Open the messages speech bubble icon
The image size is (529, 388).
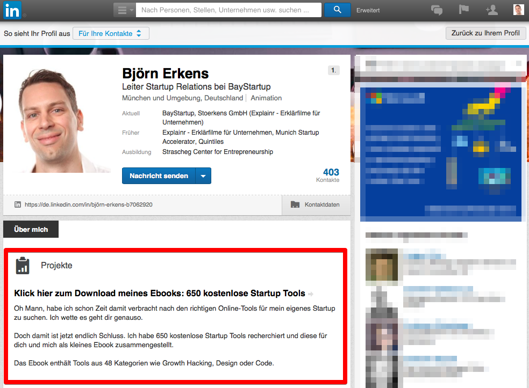point(437,10)
